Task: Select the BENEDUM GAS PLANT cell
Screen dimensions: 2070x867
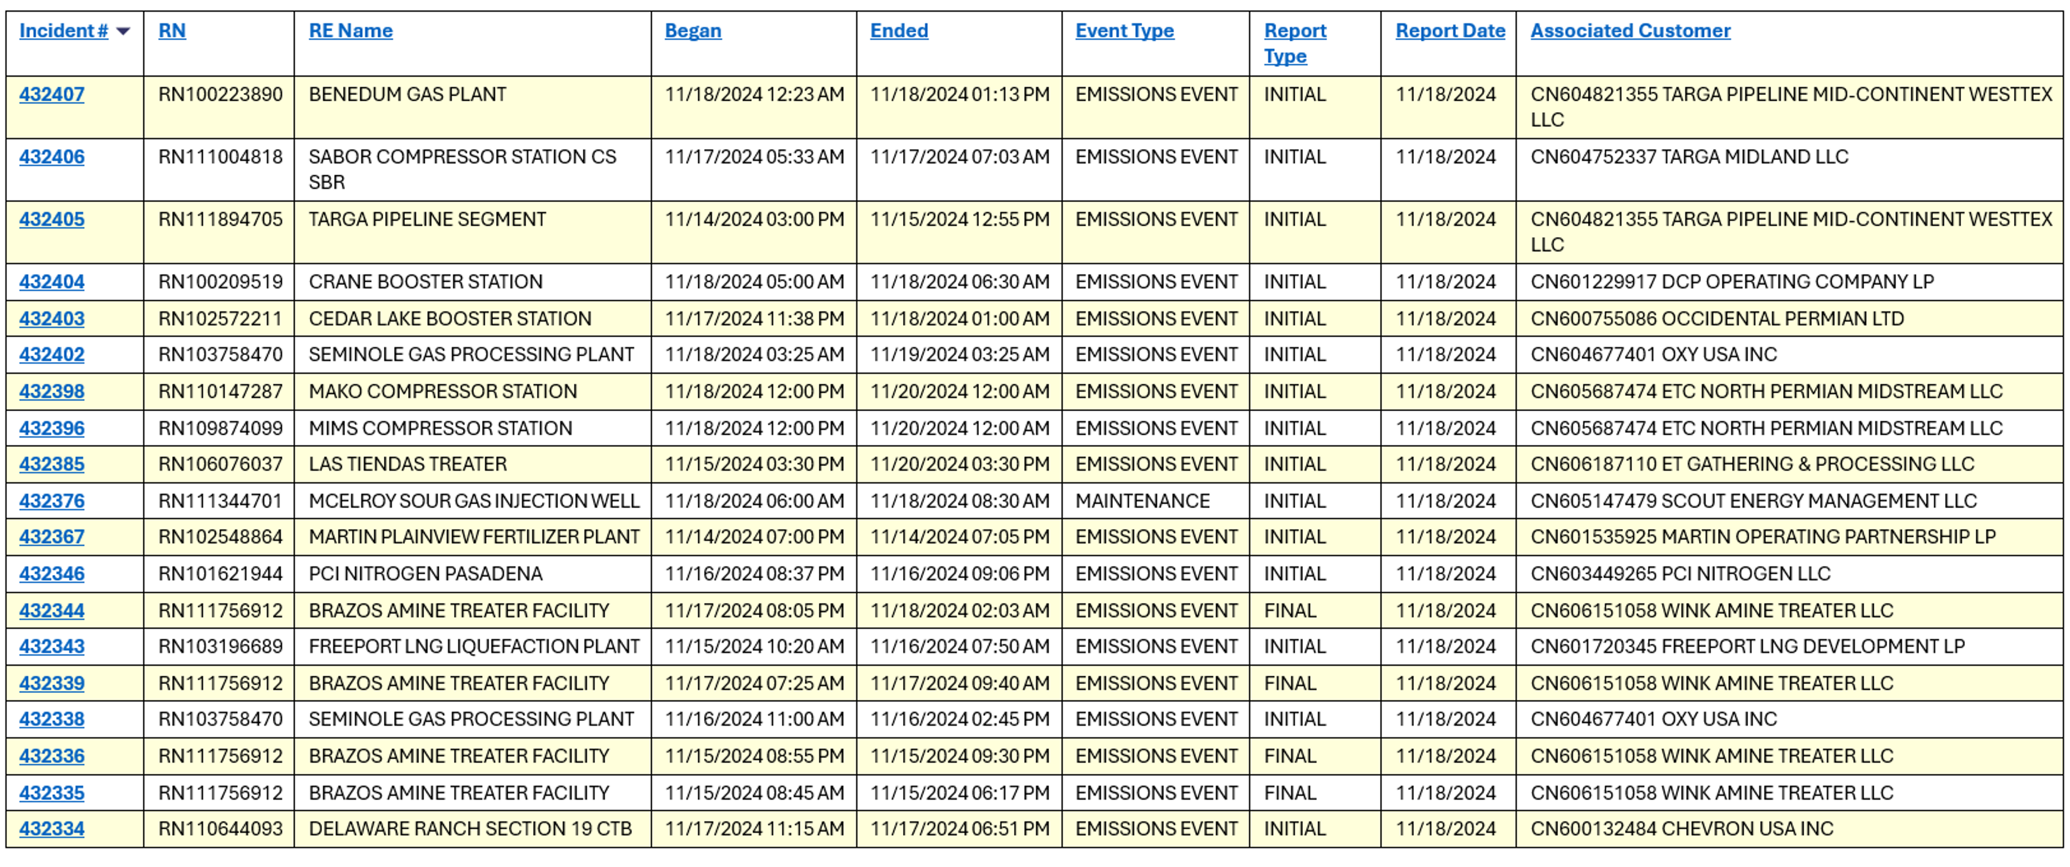Action: pyautogui.click(x=473, y=107)
